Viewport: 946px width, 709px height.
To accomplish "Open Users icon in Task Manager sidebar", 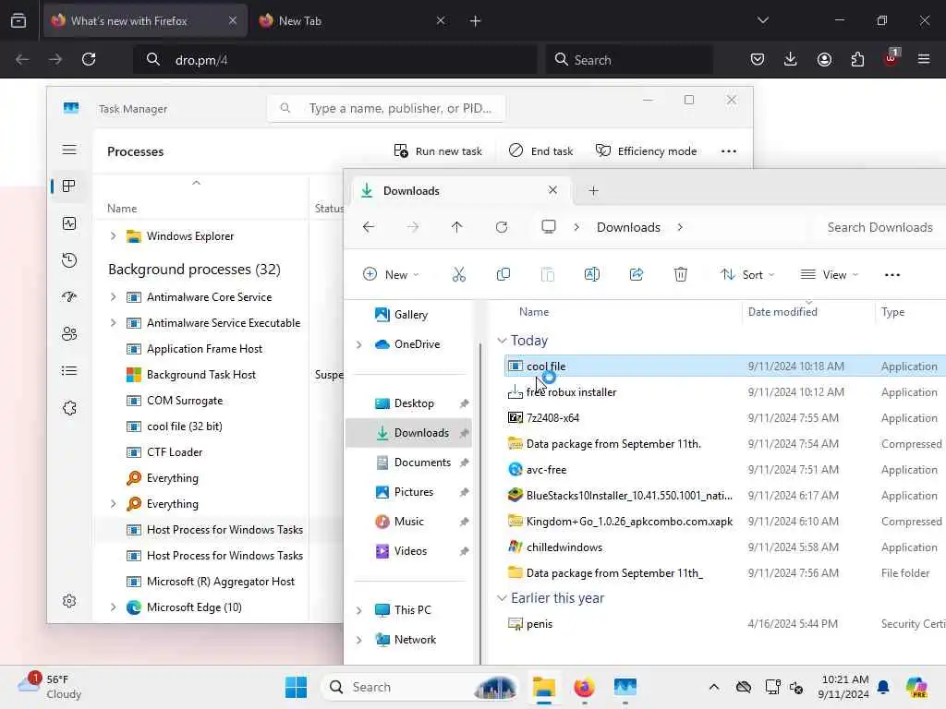I will pos(69,334).
